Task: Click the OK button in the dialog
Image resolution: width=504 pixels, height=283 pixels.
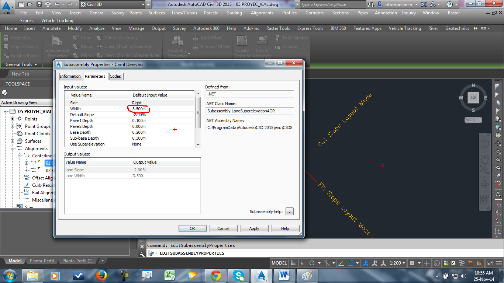Action: (192, 228)
